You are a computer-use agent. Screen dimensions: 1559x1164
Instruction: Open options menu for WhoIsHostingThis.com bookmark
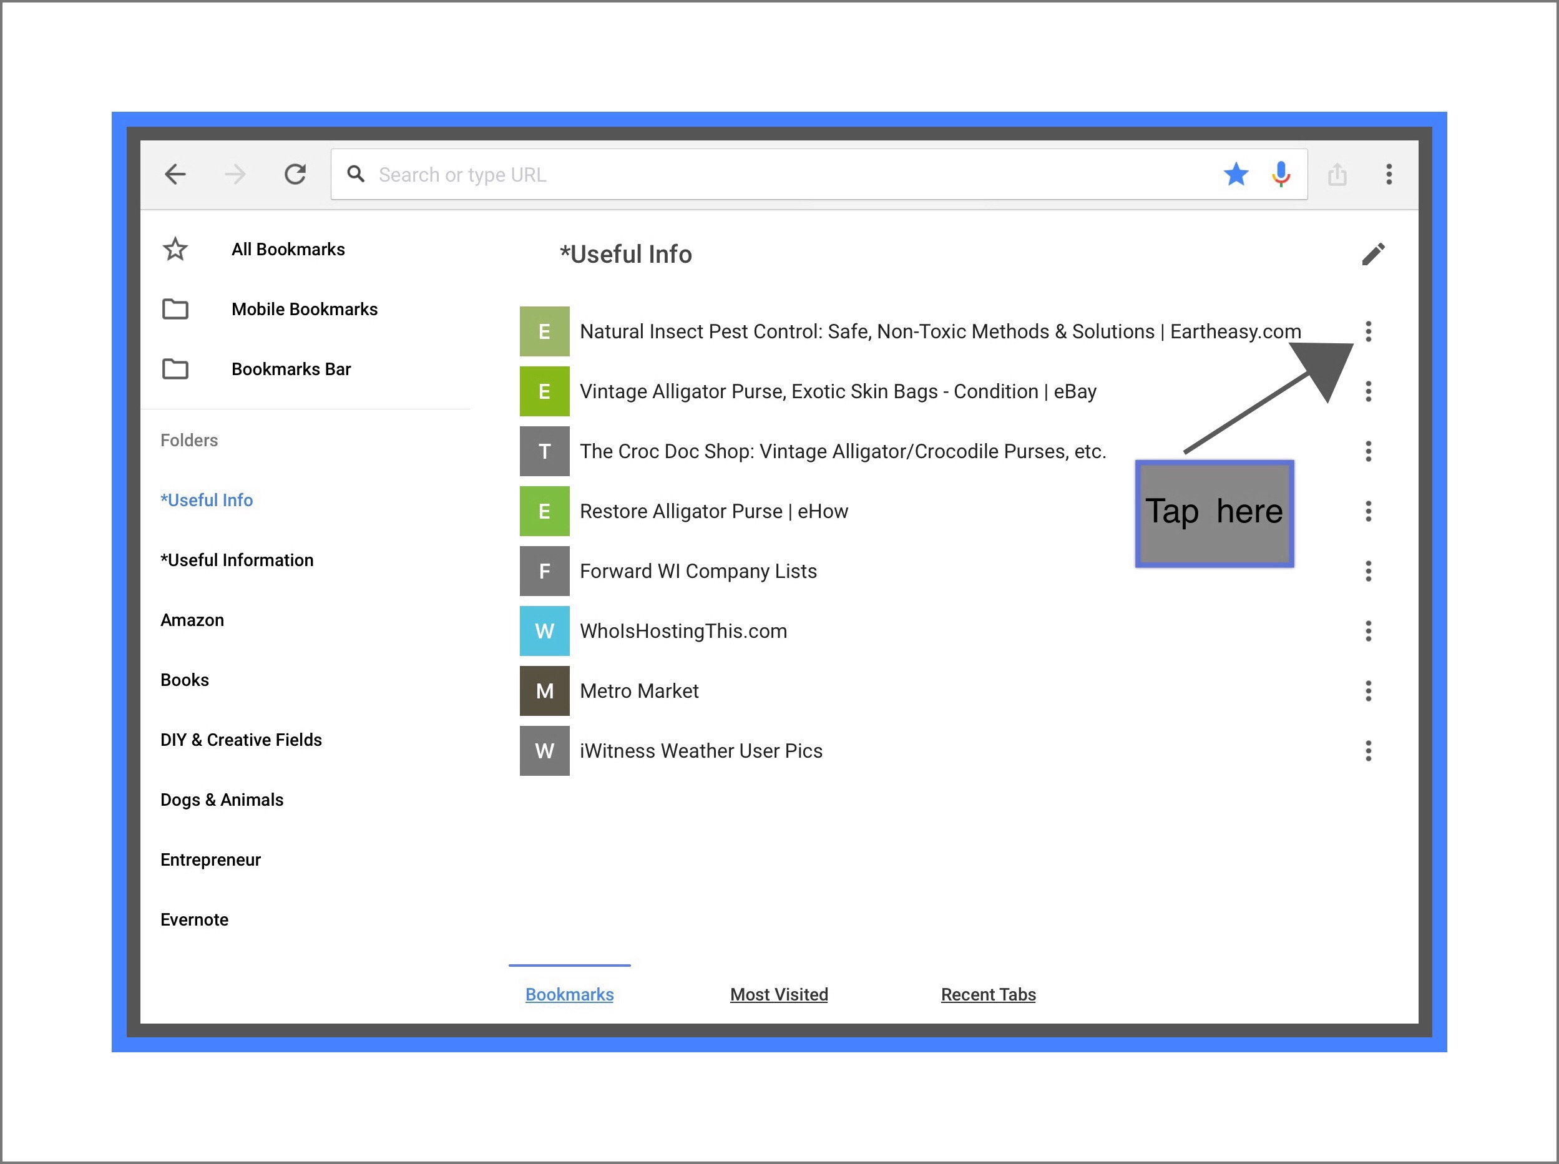[x=1368, y=630]
